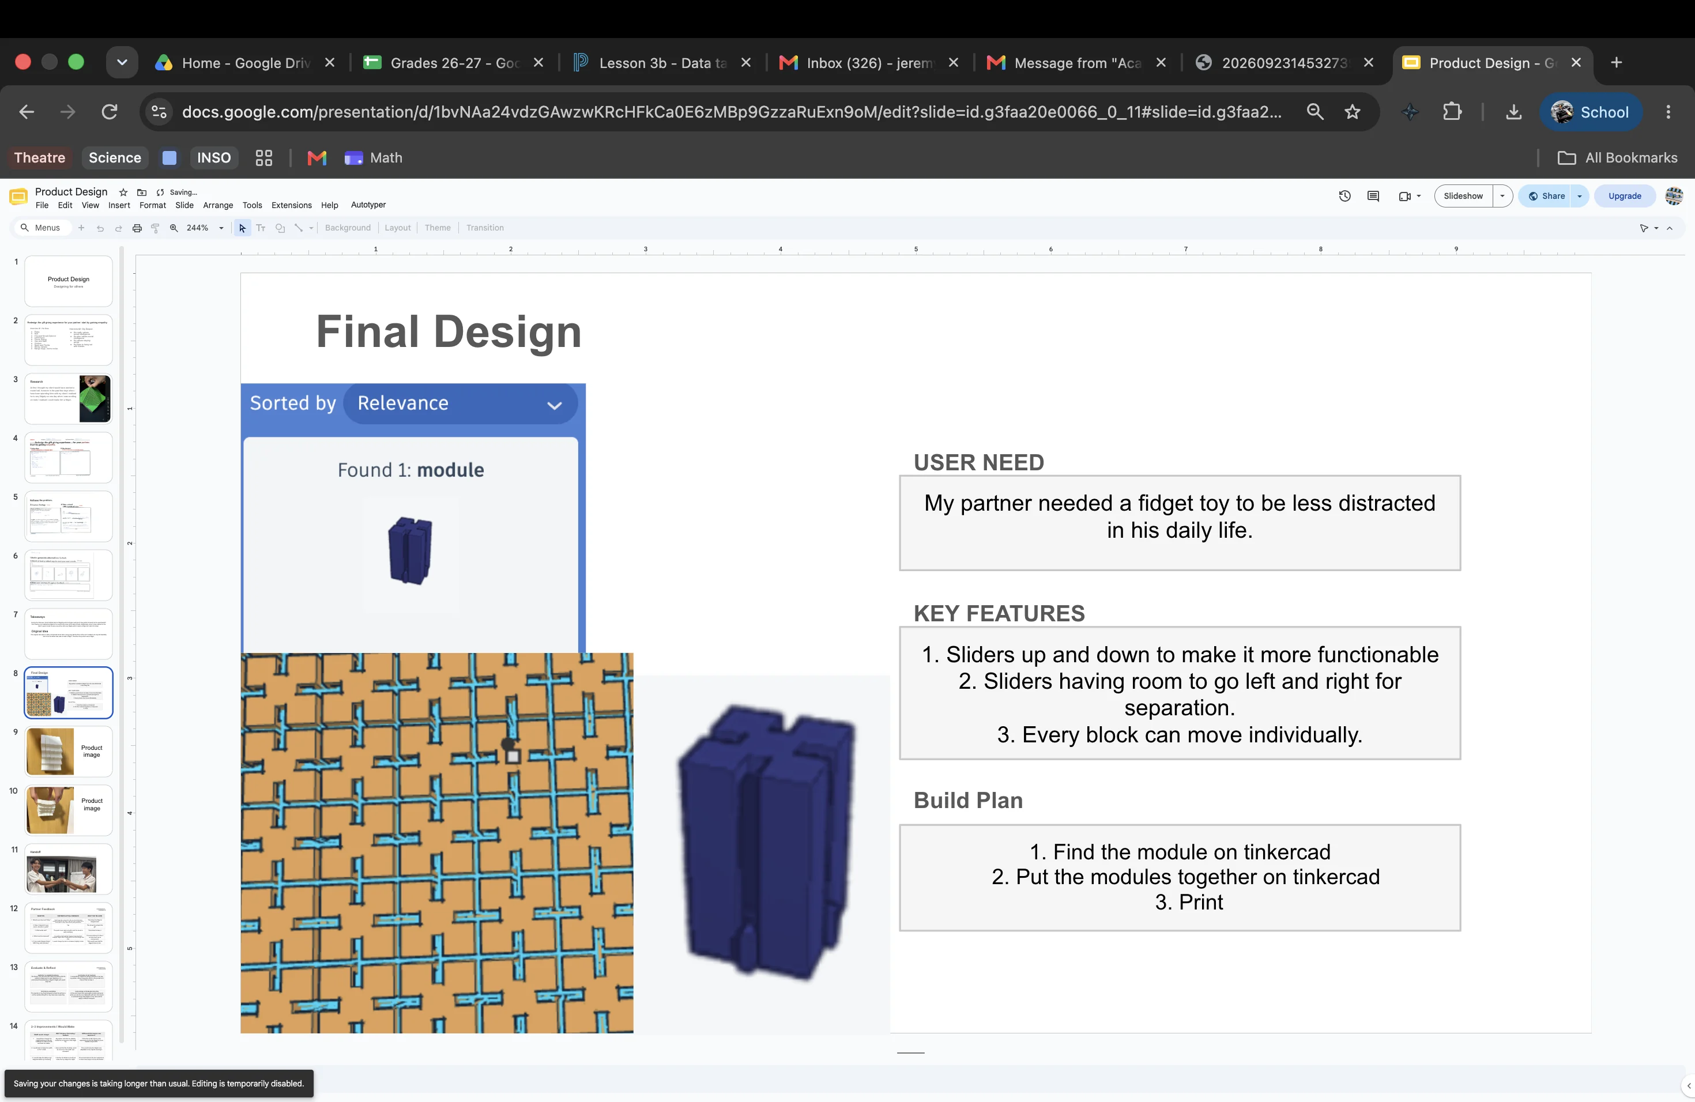
Task: Click the paint format roller icon
Action: [155, 228]
